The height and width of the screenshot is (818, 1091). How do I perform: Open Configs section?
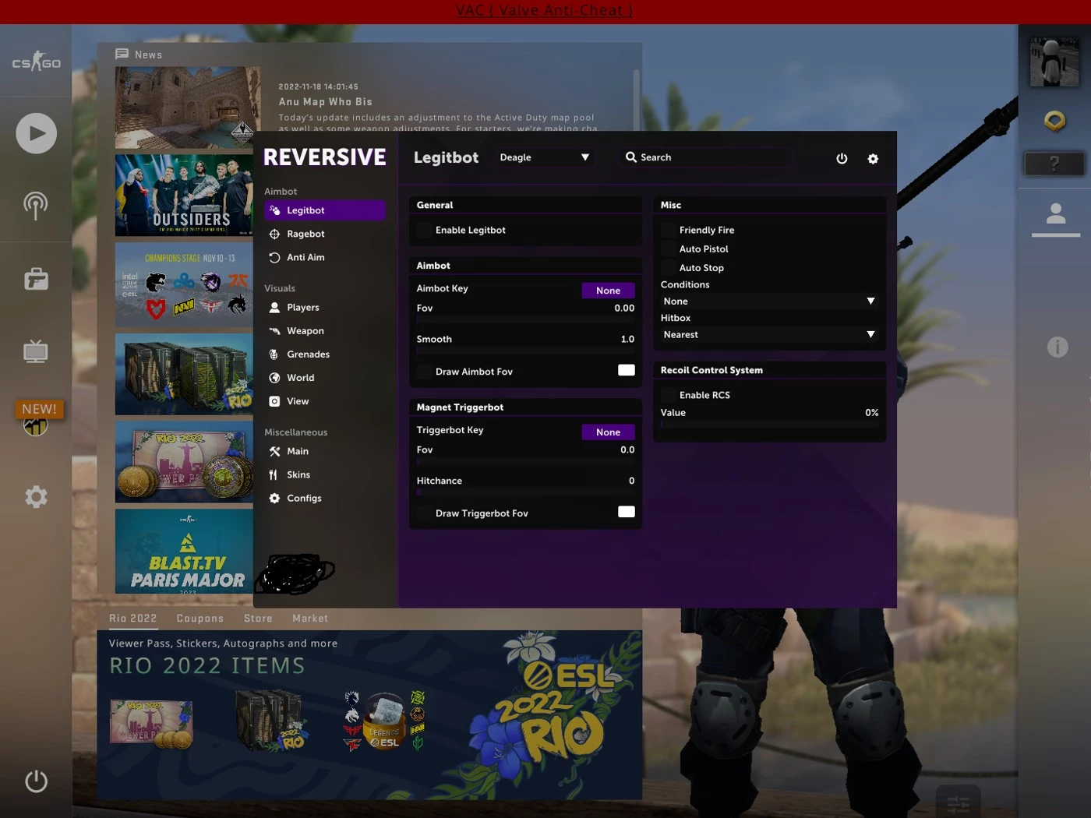click(325, 498)
